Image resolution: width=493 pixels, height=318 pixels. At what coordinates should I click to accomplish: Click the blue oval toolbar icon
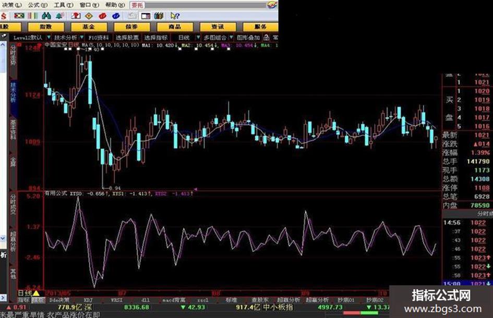(x=116, y=16)
